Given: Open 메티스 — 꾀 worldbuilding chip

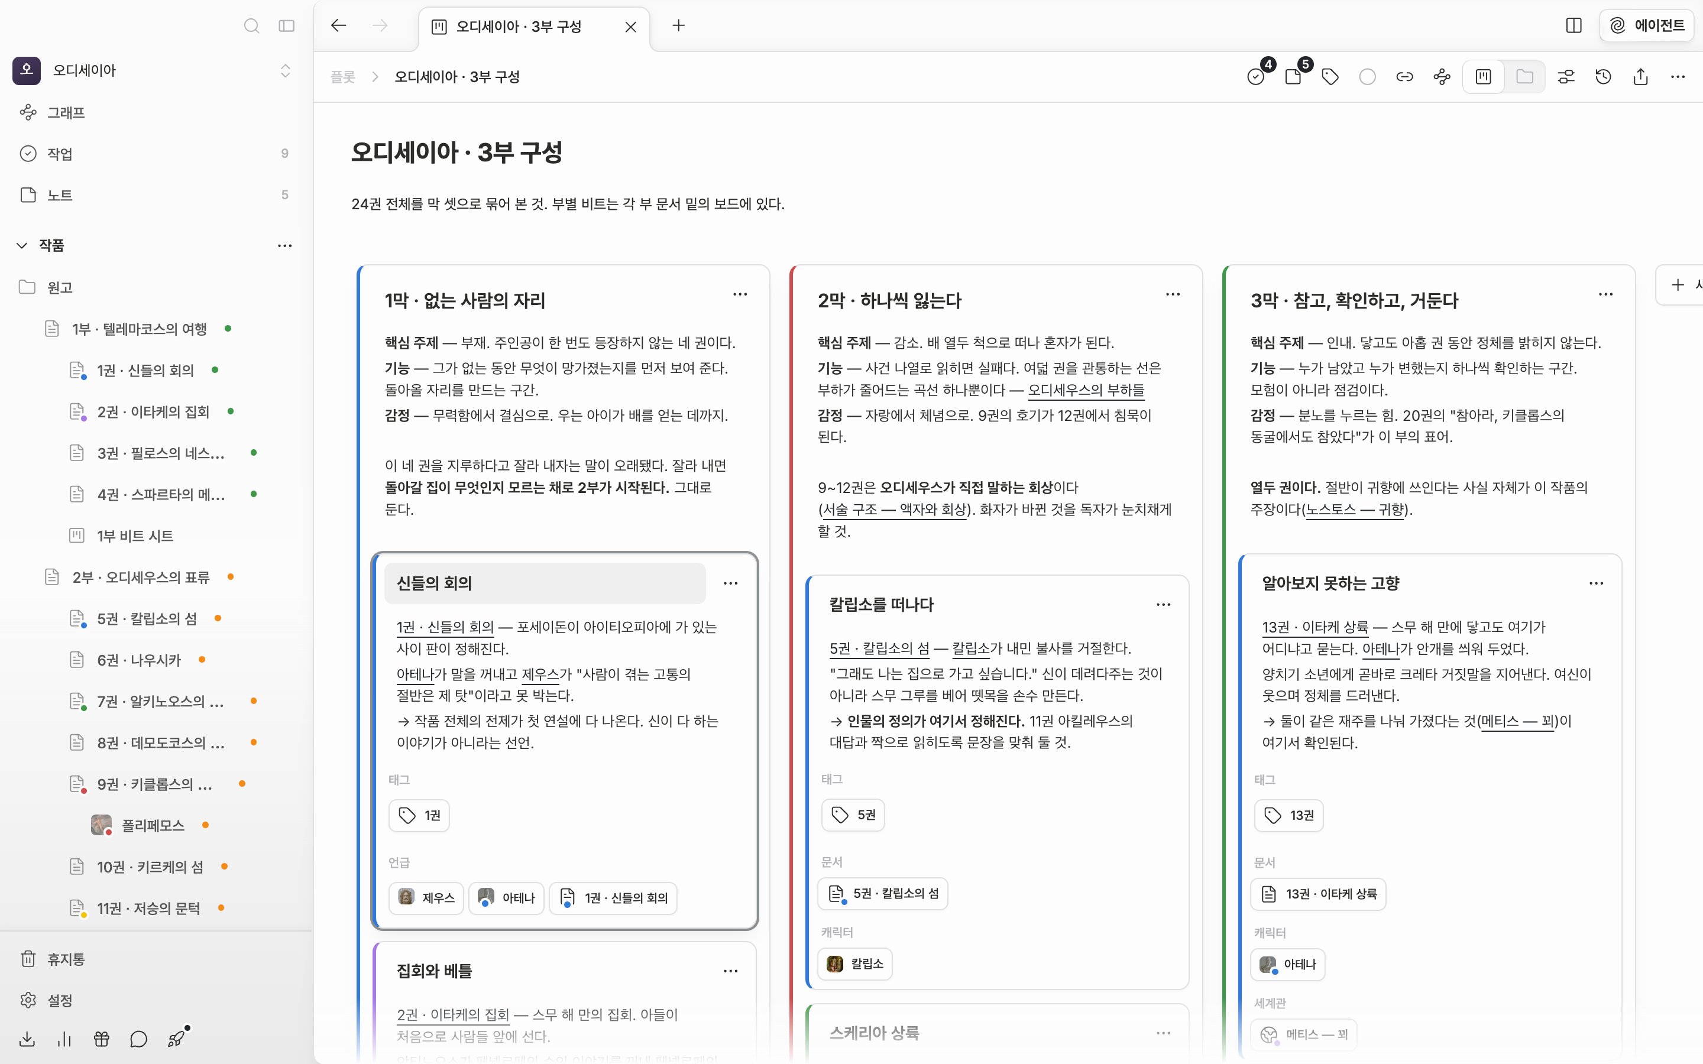Looking at the screenshot, I should click(1304, 1034).
